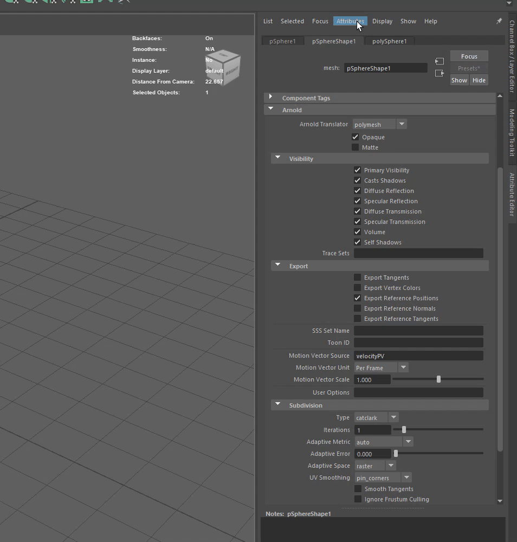
Task: Check Ignore Frustum Culling
Action: [x=358, y=499]
